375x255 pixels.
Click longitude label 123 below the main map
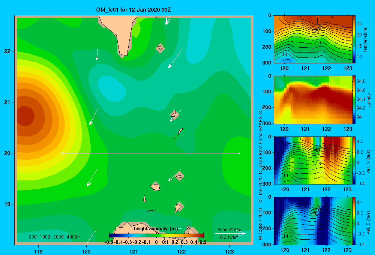coord(229,251)
